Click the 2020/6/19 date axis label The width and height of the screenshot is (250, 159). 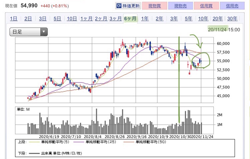coord(49,137)
